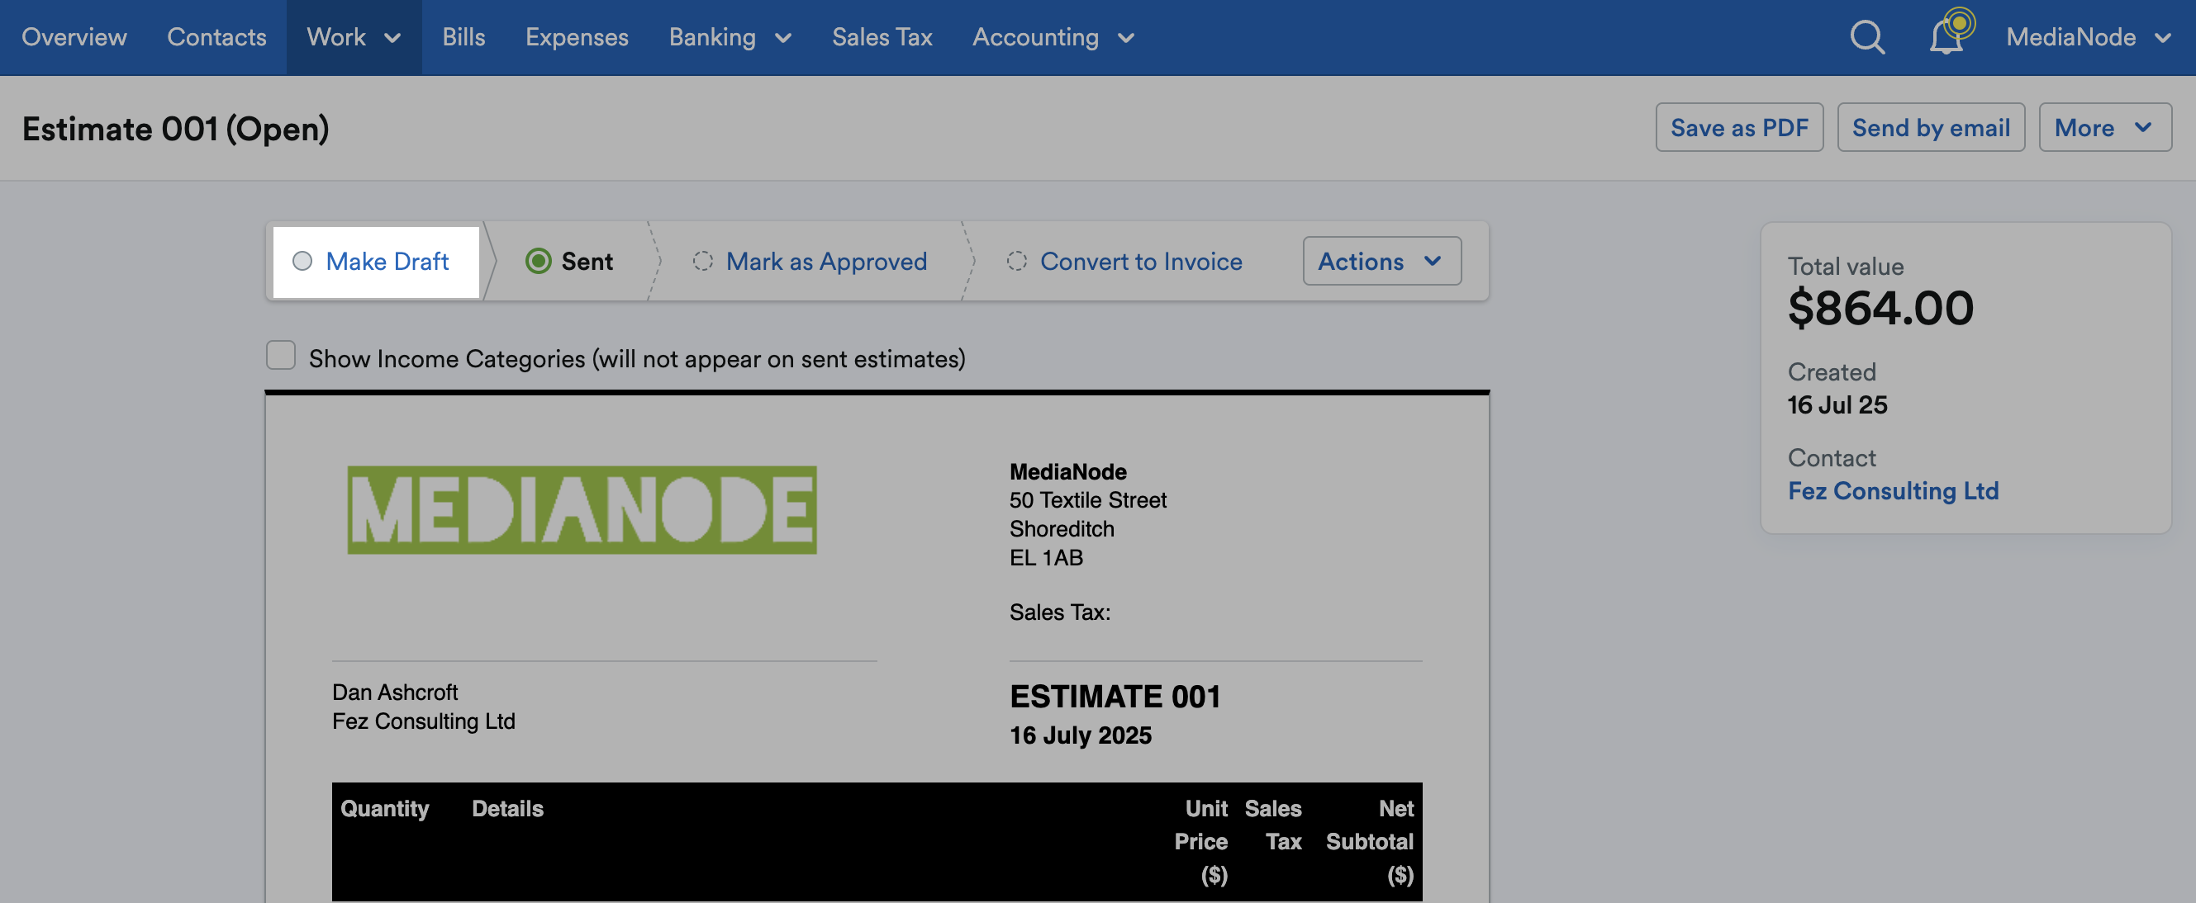The image size is (2196, 903).
Task: Open the Actions dropdown
Action: [1381, 261]
